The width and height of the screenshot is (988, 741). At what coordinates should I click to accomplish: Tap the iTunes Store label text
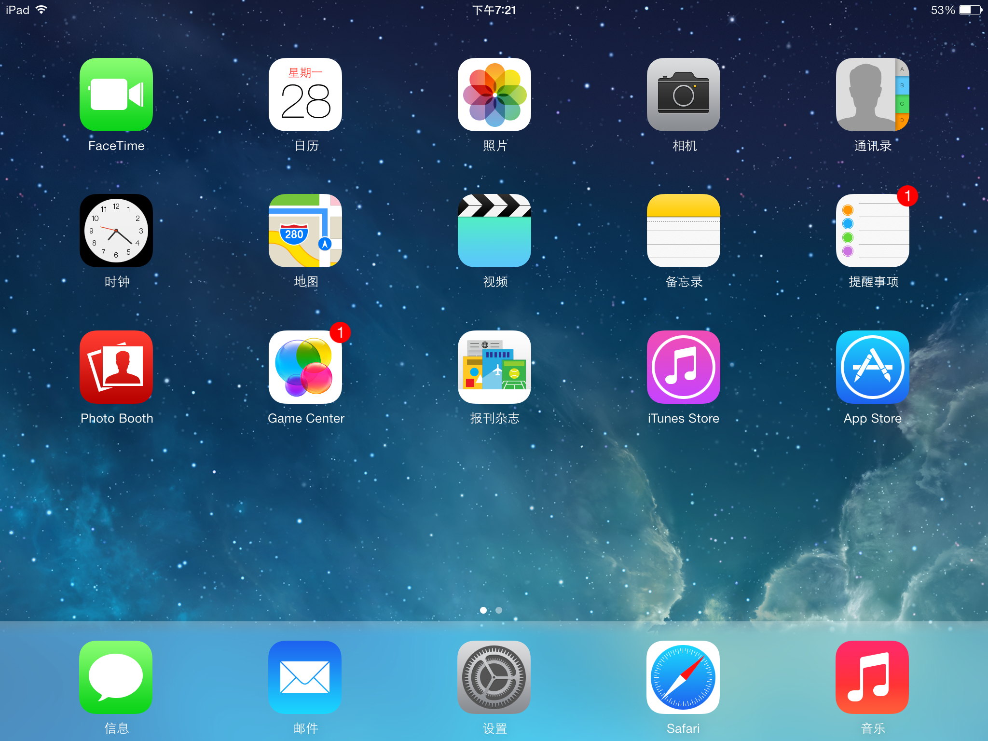point(684,418)
